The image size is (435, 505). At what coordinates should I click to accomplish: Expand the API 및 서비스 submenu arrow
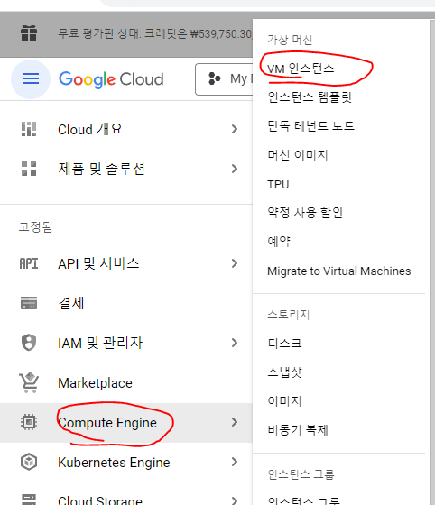(235, 263)
